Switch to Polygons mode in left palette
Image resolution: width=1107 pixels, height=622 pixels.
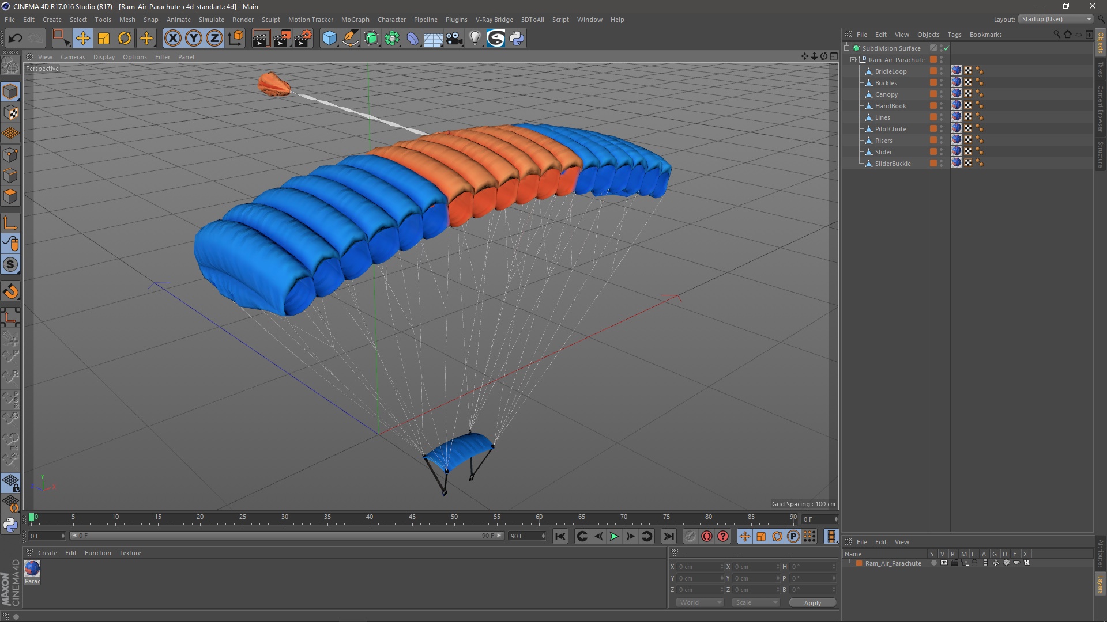click(x=10, y=196)
